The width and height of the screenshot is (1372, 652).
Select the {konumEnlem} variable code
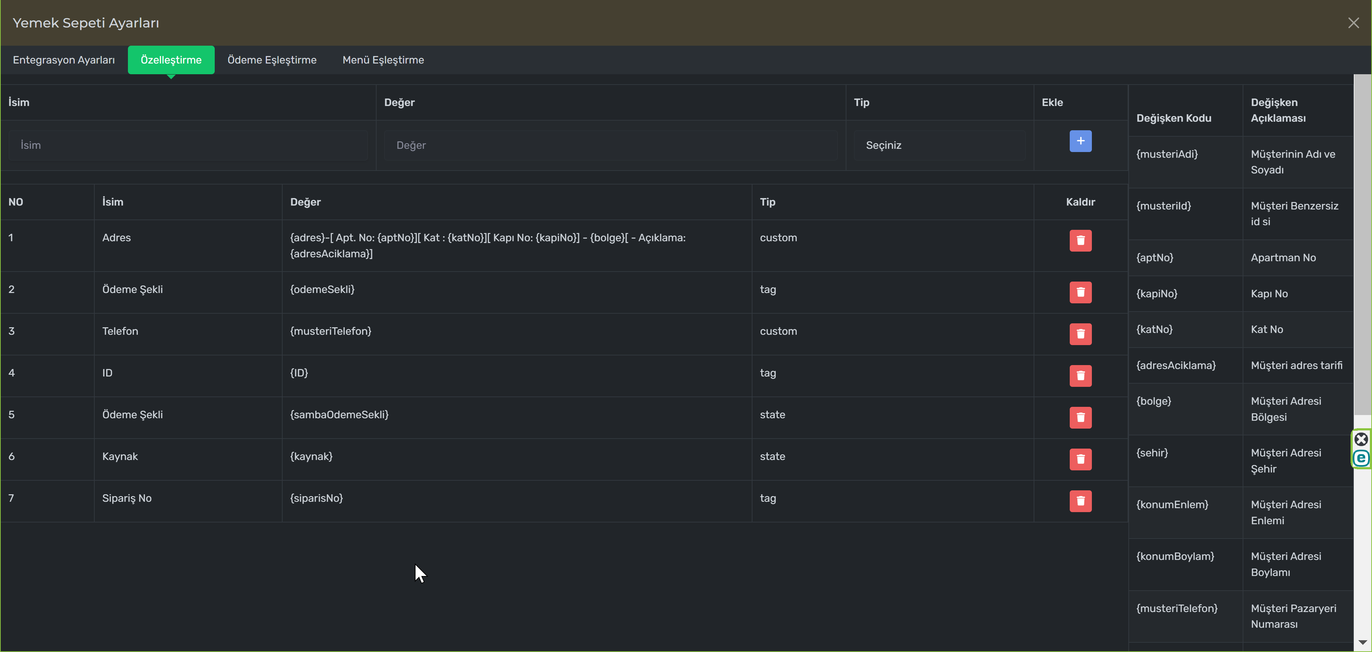tap(1172, 504)
